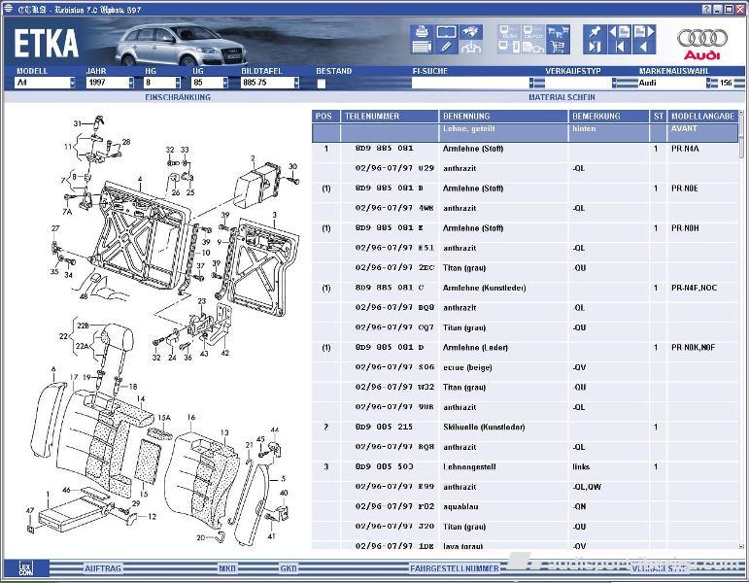Go to next illustration page icon
This screenshot has height=583, width=749.
[644, 32]
